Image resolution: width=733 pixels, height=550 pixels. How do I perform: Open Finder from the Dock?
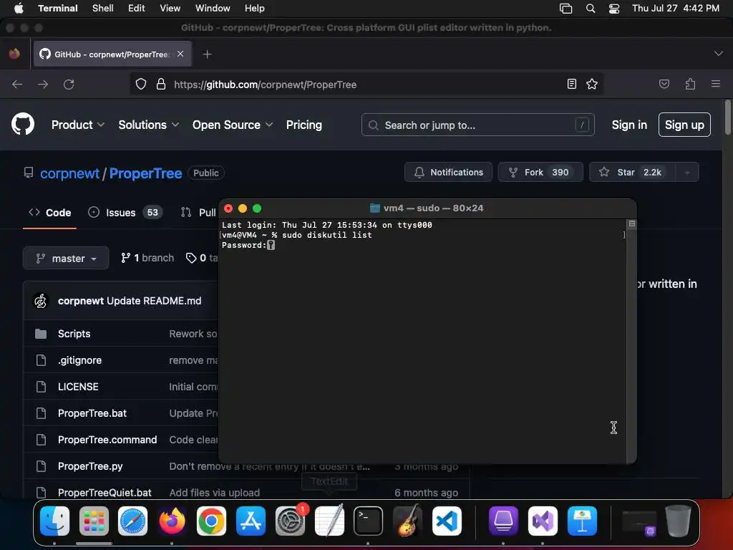[54, 521]
